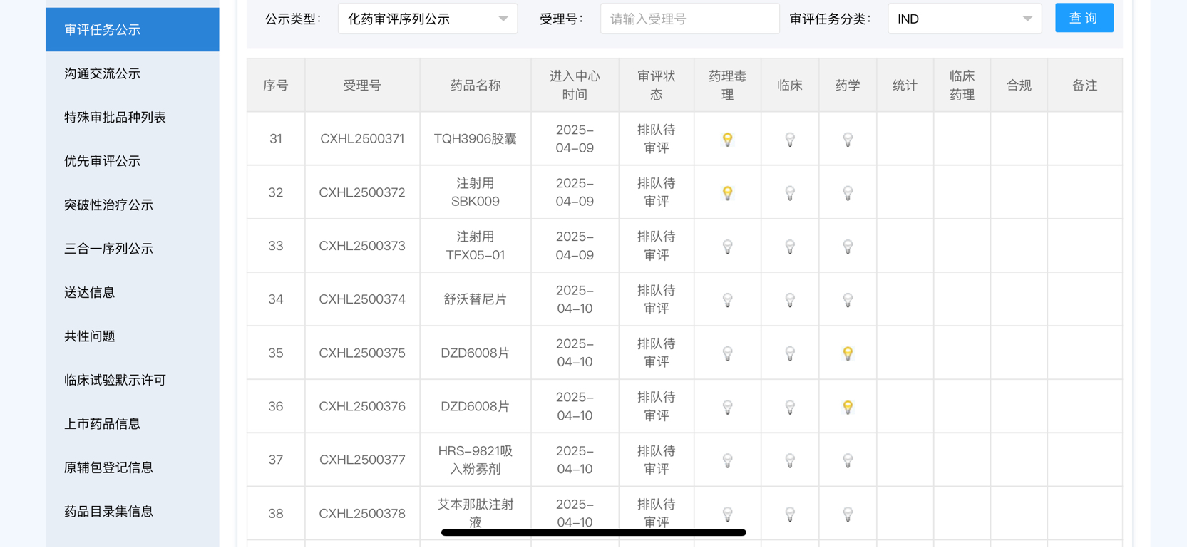Click the 药学 bulb icon for CXHL2500378

[x=848, y=514]
